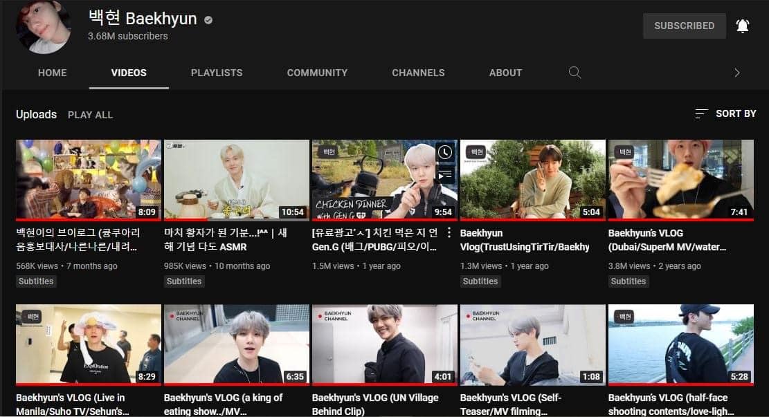
Task: Toggle the Subscribed button
Action: tap(684, 26)
